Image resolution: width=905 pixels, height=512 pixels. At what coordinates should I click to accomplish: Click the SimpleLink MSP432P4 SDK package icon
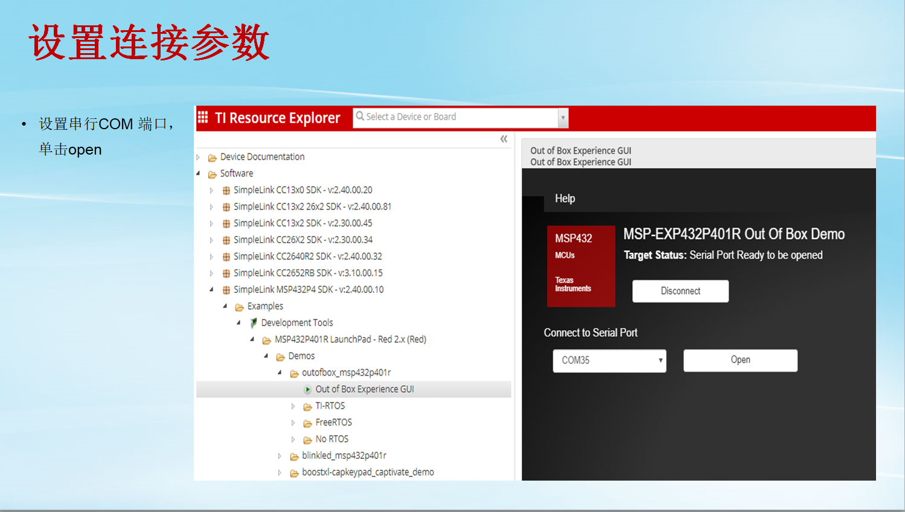coord(226,290)
